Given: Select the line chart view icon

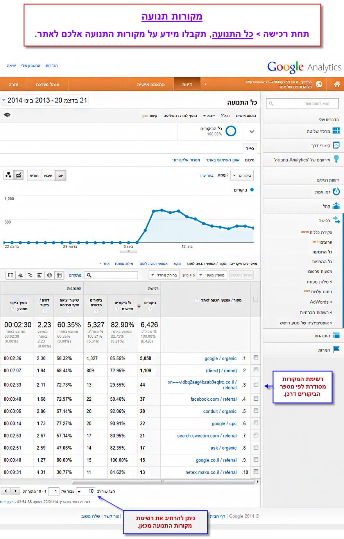Looking at the screenshot, I should click(18, 175).
